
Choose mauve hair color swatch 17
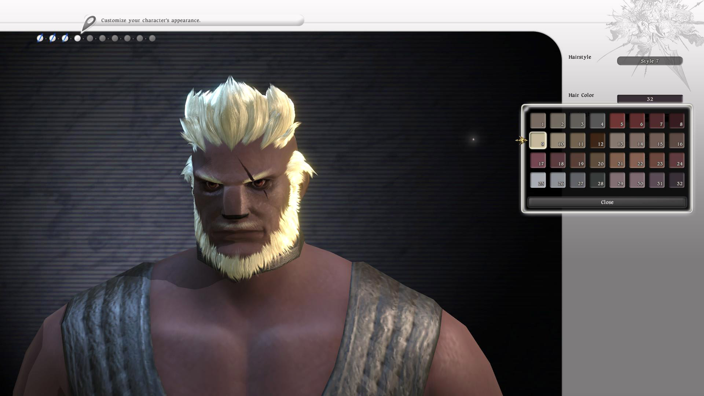tap(538, 160)
